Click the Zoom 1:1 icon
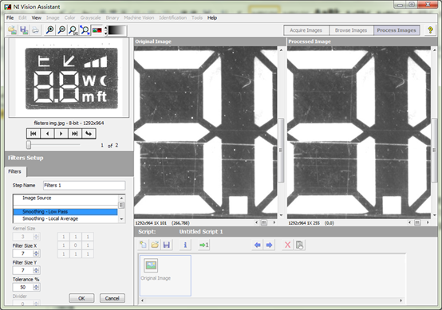This screenshot has height=310, width=442. [73, 30]
